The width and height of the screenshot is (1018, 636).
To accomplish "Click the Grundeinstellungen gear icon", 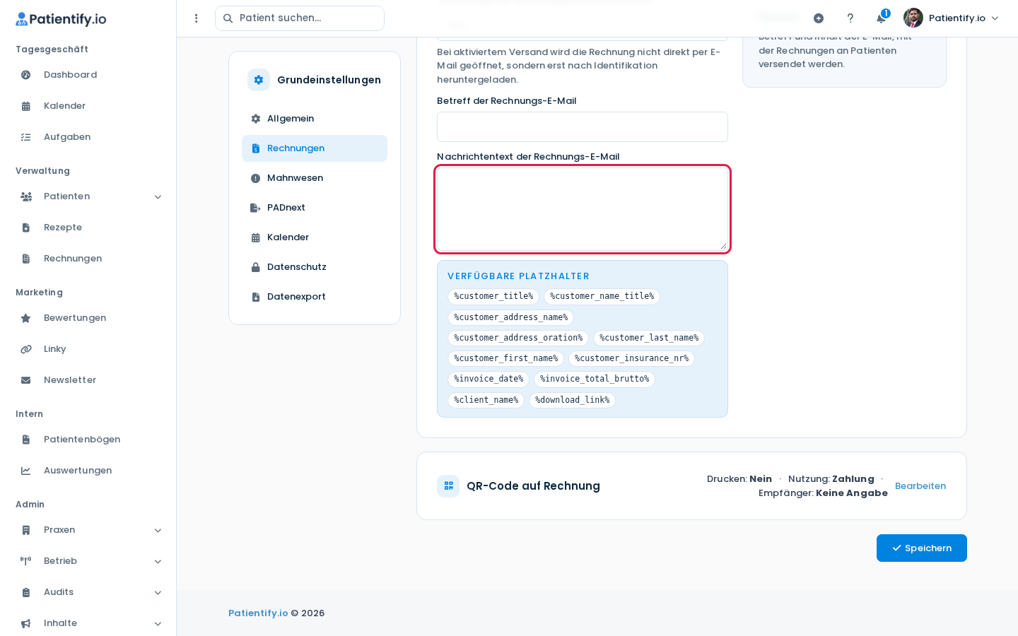I will [x=259, y=80].
